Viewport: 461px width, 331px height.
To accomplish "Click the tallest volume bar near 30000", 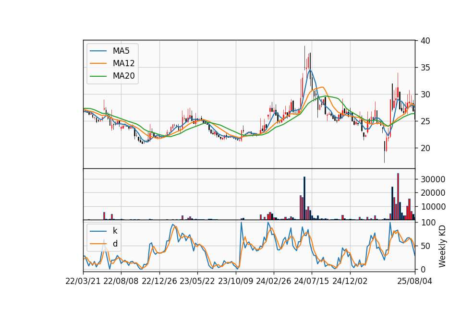I will (x=398, y=197).
